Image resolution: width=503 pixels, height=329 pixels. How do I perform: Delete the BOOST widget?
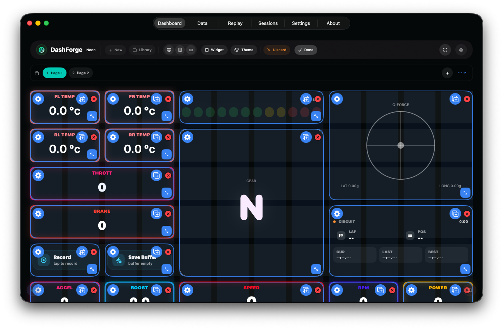tap(168, 290)
